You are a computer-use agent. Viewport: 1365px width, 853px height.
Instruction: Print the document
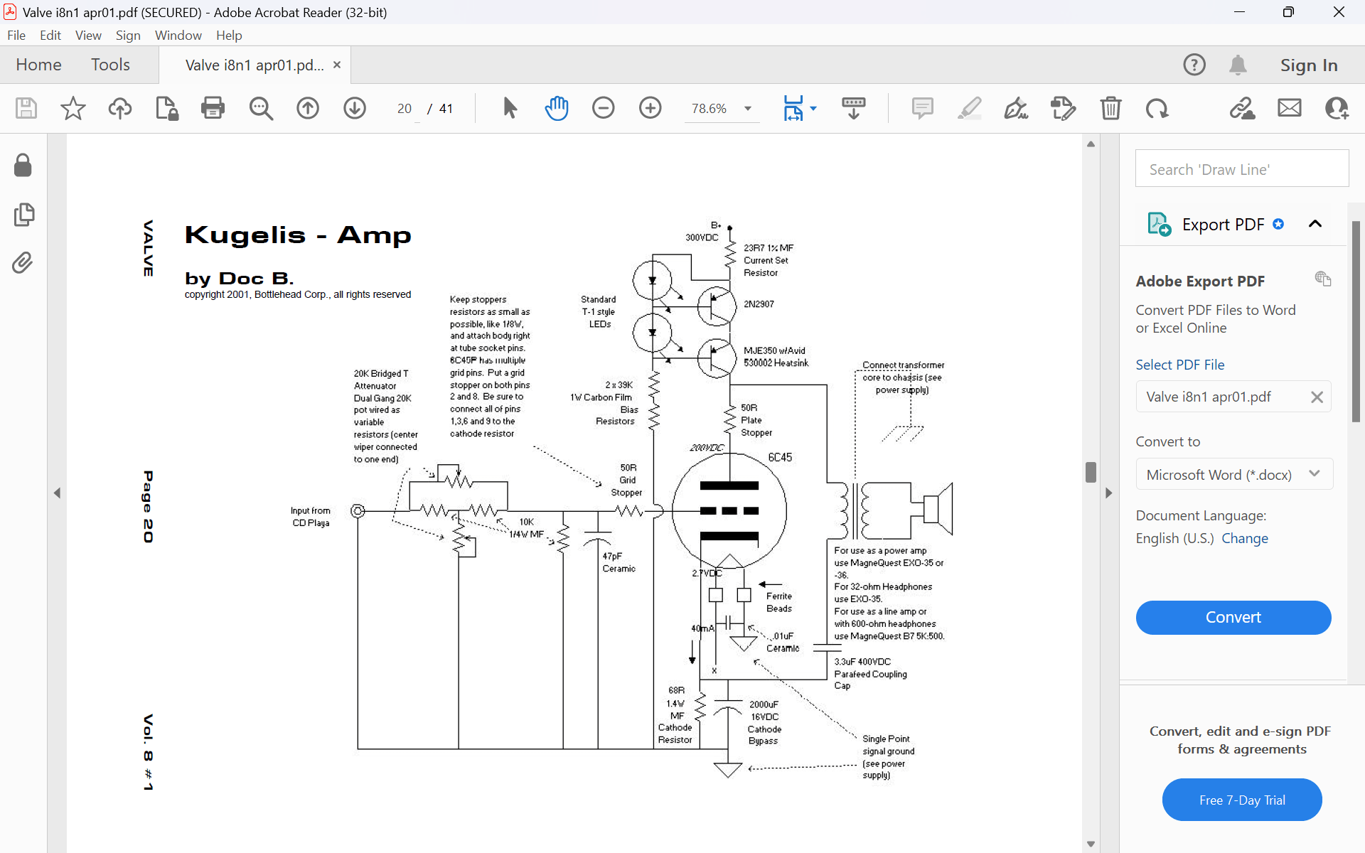pyautogui.click(x=213, y=108)
